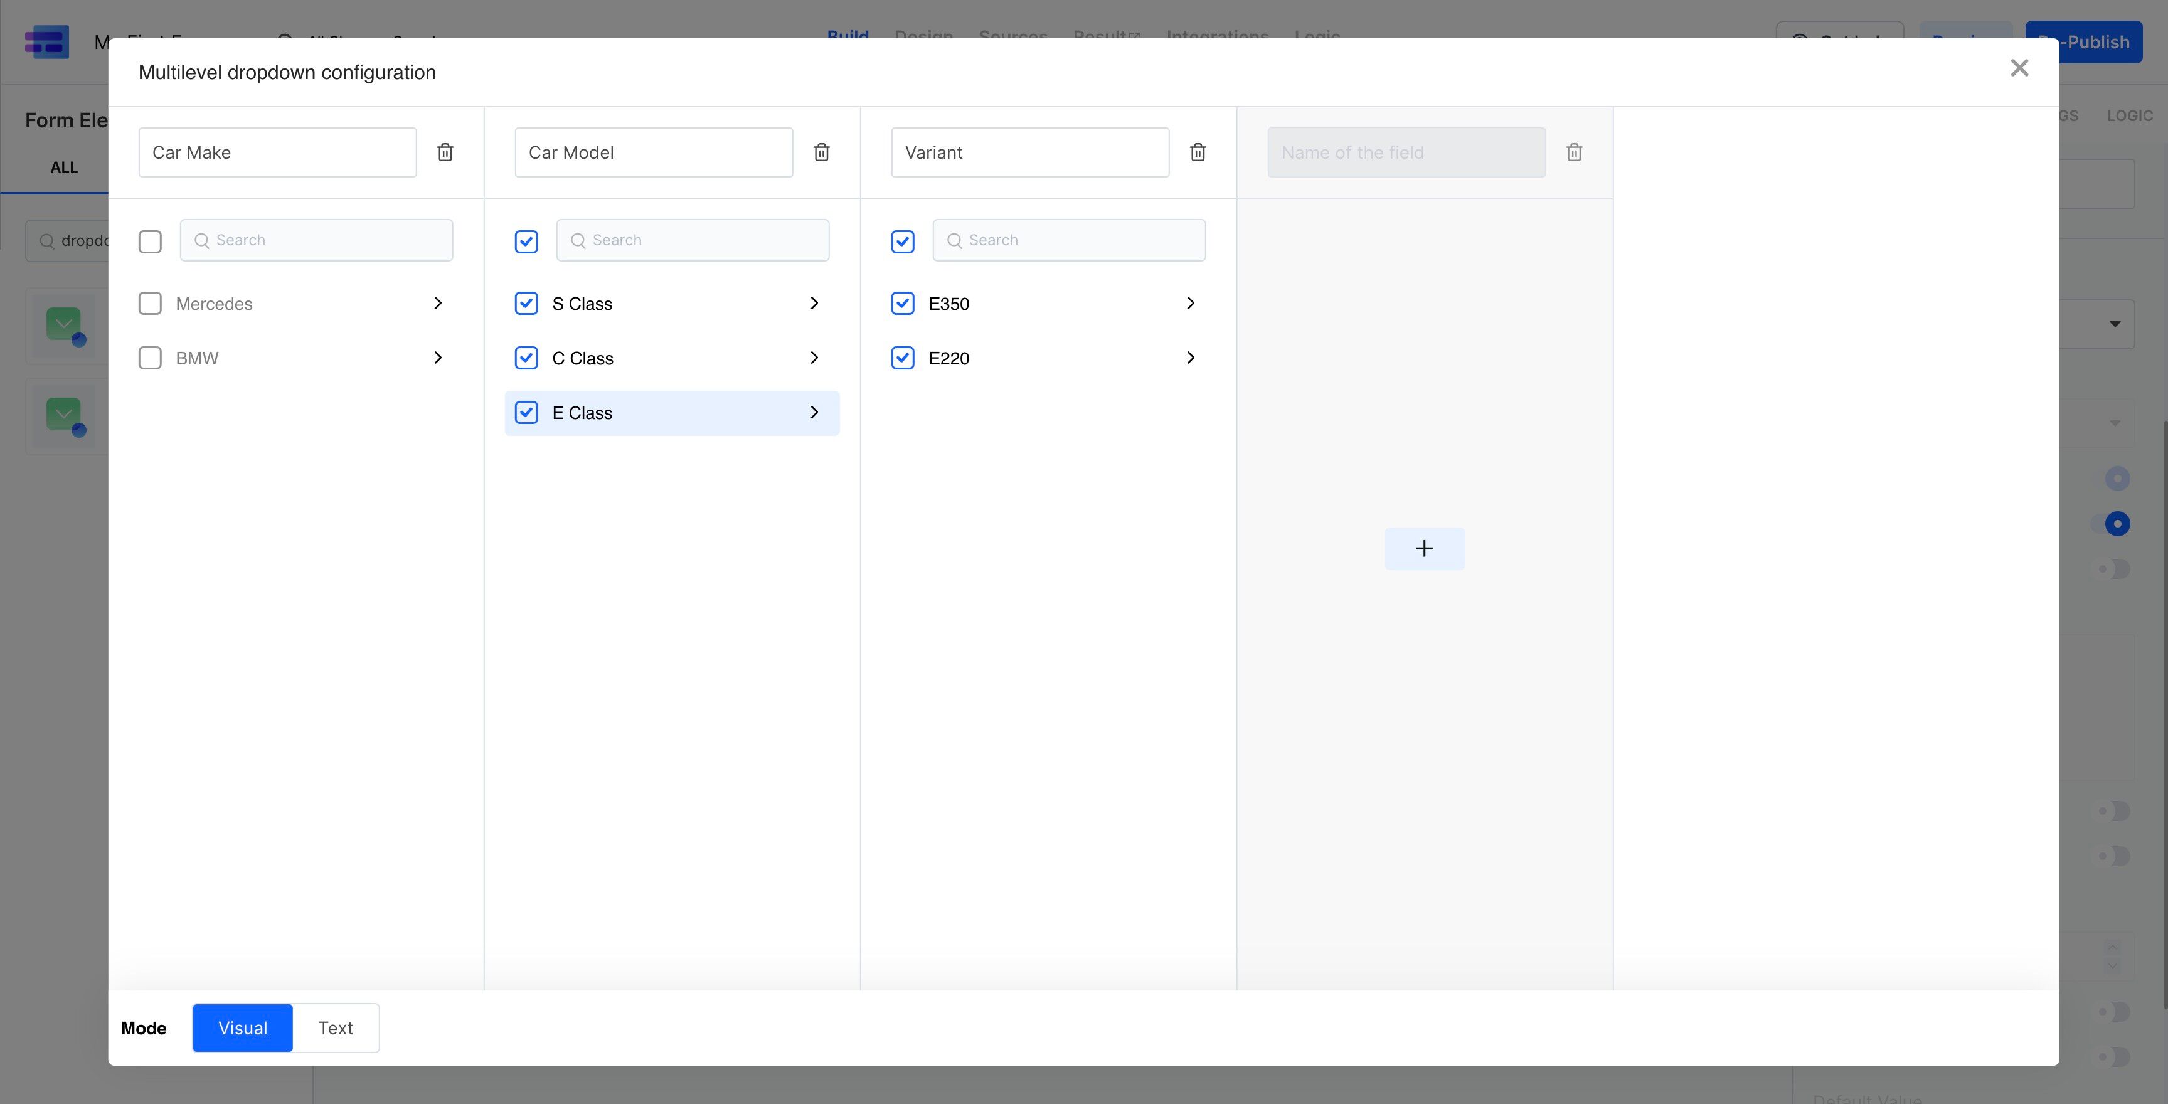Add a new dropdown level with the plus button
The height and width of the screenshot is (1104, 2168).
[1424, 548]
